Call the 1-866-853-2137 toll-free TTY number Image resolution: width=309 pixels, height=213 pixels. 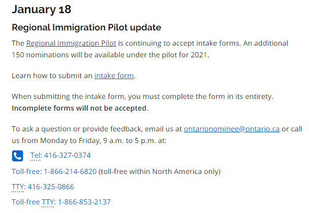click(84, 202)
